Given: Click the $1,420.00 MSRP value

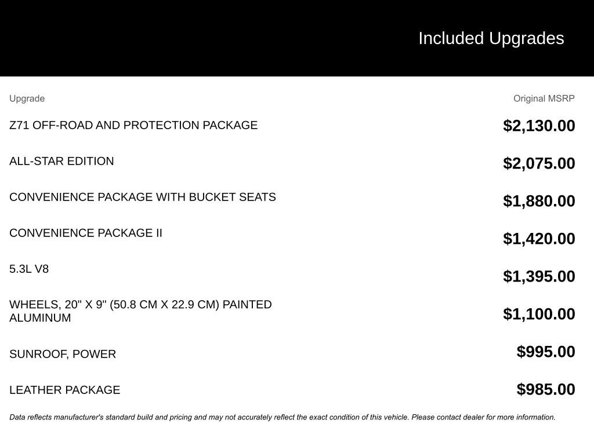Looking at the screenshot, I should [539, 239].
